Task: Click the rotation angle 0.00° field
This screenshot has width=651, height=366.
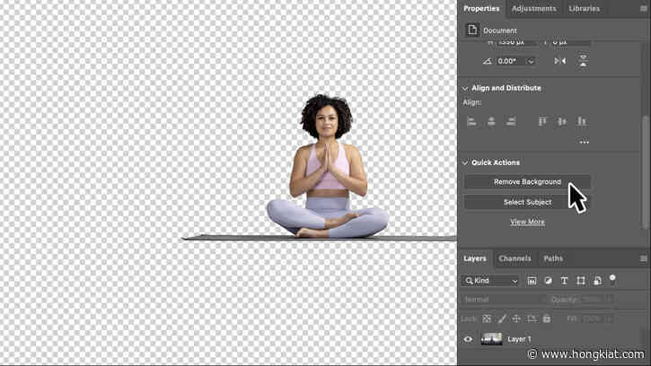Action: click(x=512, y=61)
